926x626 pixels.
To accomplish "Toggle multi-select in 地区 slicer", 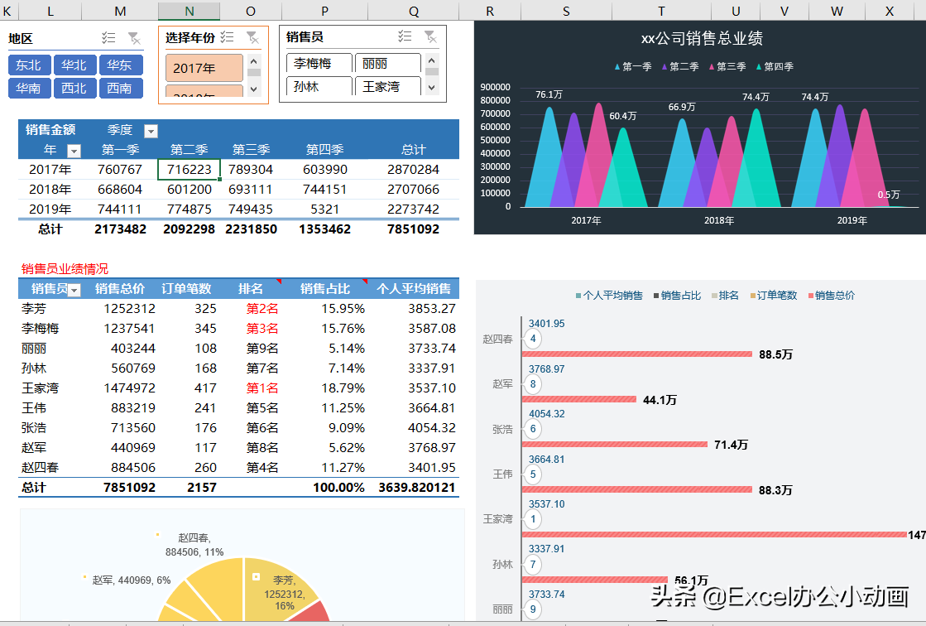I will 108,38.
